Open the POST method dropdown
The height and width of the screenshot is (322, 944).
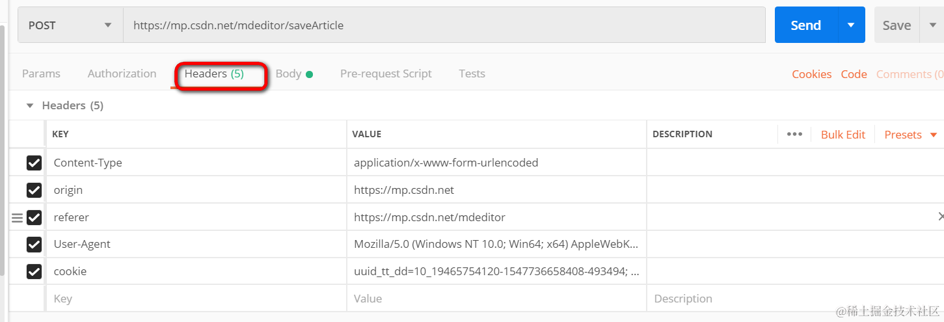pos(70,25)
